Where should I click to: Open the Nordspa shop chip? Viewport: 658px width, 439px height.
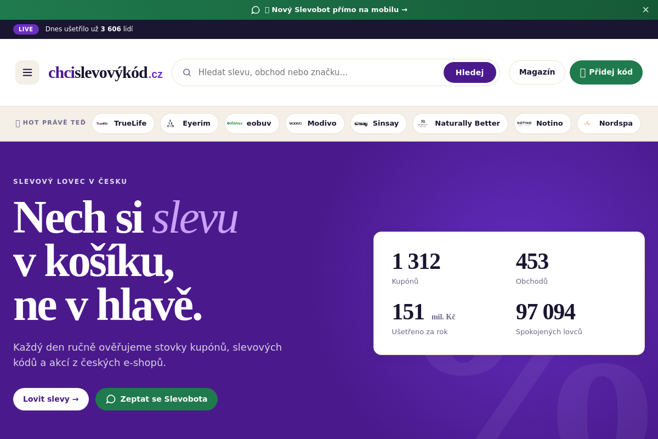click(x=609, y=123)
